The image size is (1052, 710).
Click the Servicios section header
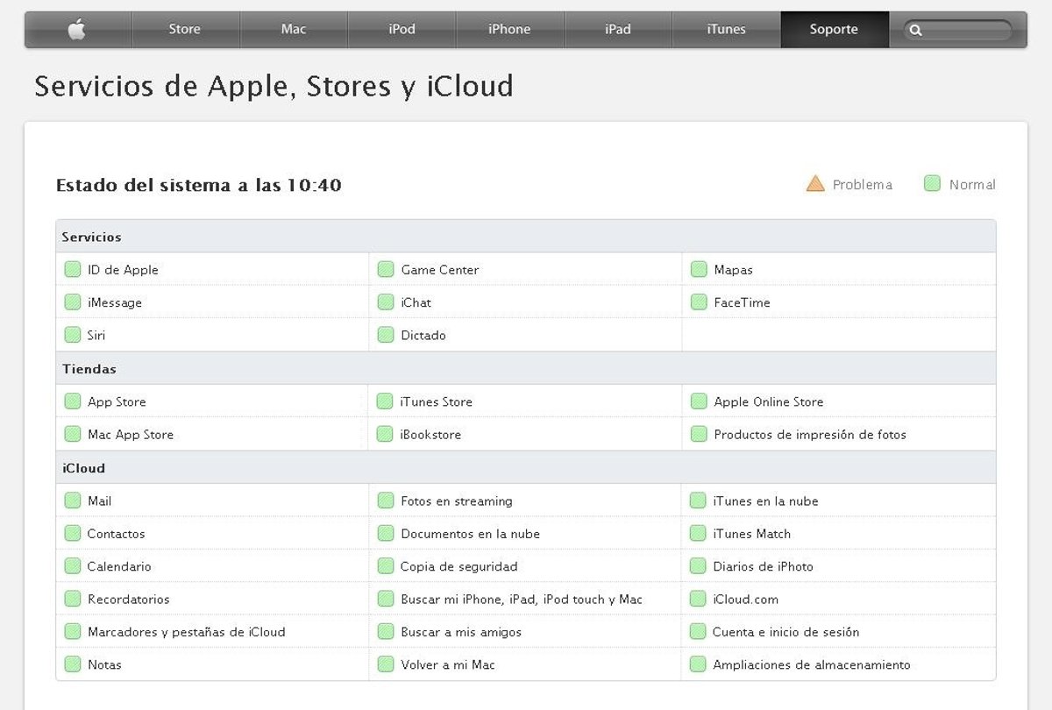92,238
